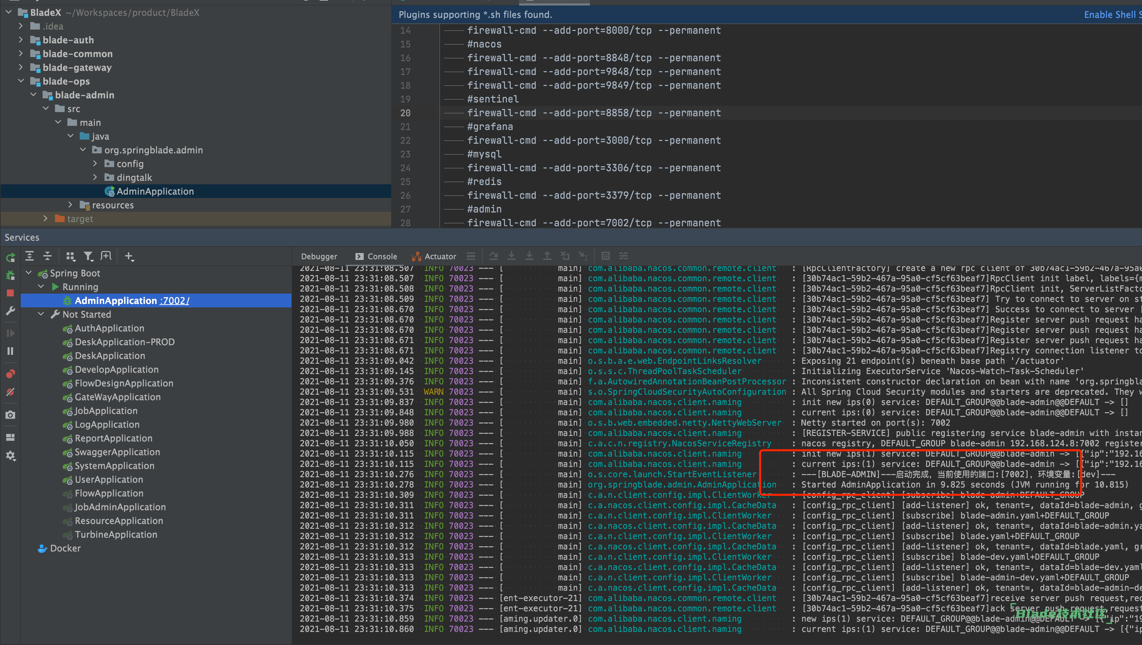
Task: Expand the blade-gateway module
Action: pos(21,67)
